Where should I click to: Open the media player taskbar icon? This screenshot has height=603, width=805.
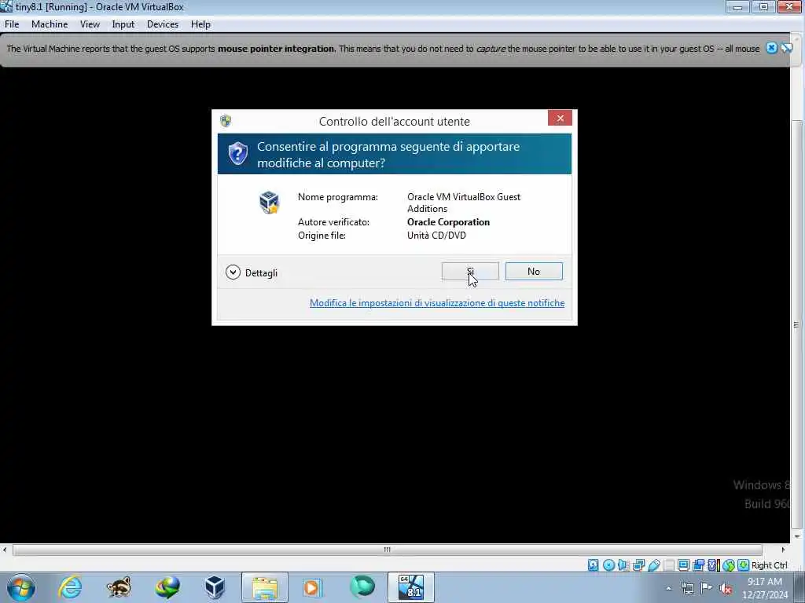pos(311,587)
